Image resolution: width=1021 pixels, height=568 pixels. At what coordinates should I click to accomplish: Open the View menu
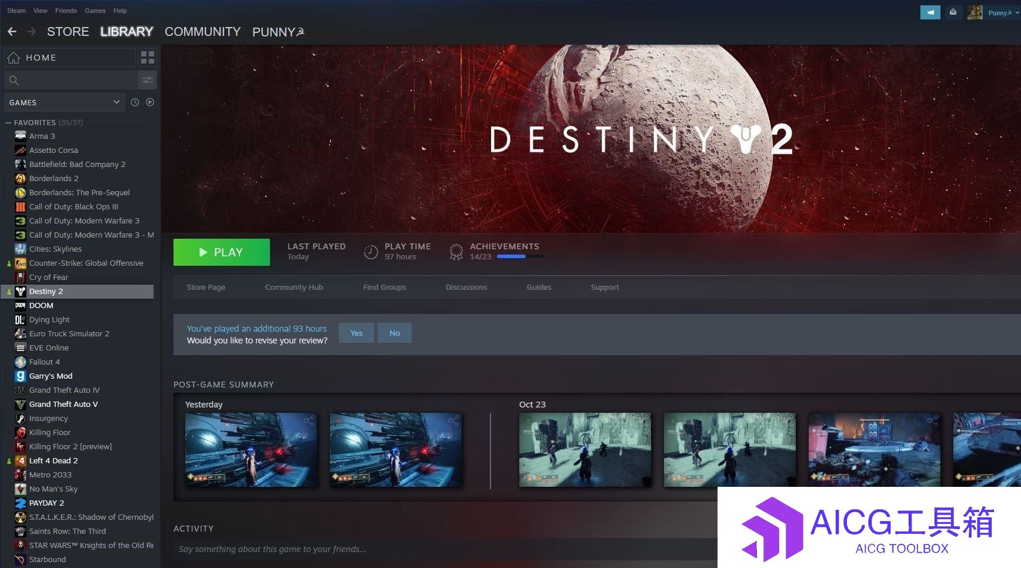tap(41, 11)
